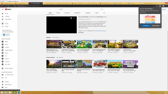Reload the page with the refresh button
This screenshot has width=168, height=94.
coord(8,6)
